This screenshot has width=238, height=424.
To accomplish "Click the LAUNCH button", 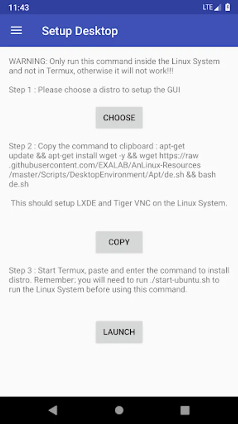I will click(119, 332).
